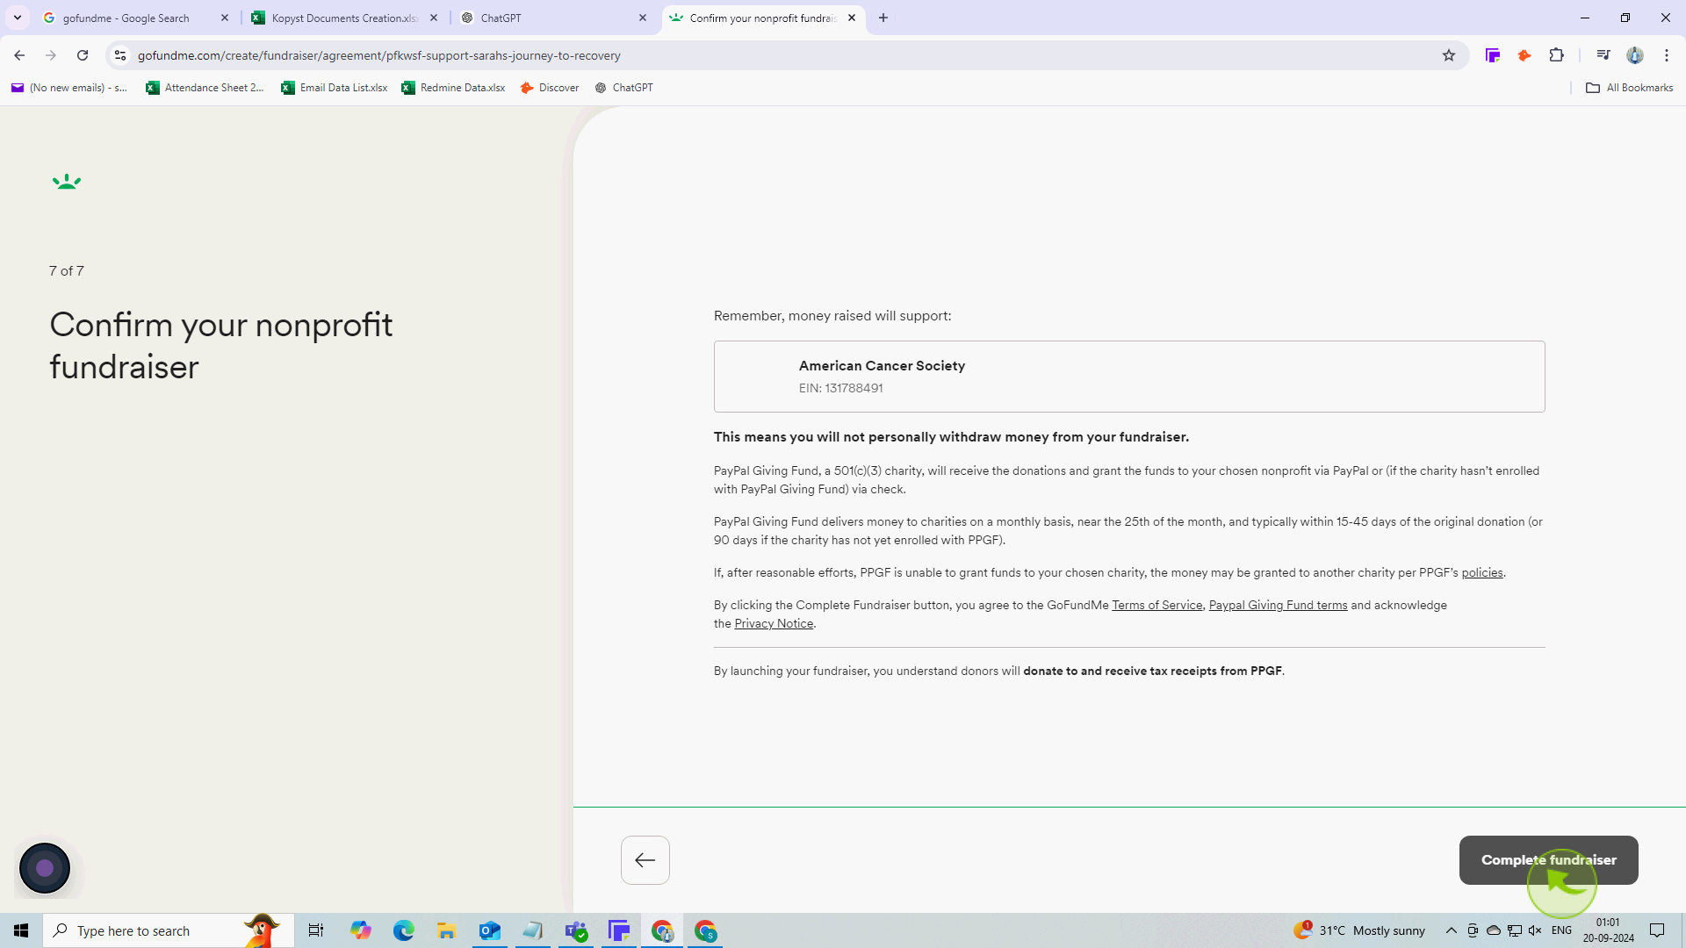Open the Redmine Data.xlsx bookmark
1686x948 pixels.
[x=453, y=88]
